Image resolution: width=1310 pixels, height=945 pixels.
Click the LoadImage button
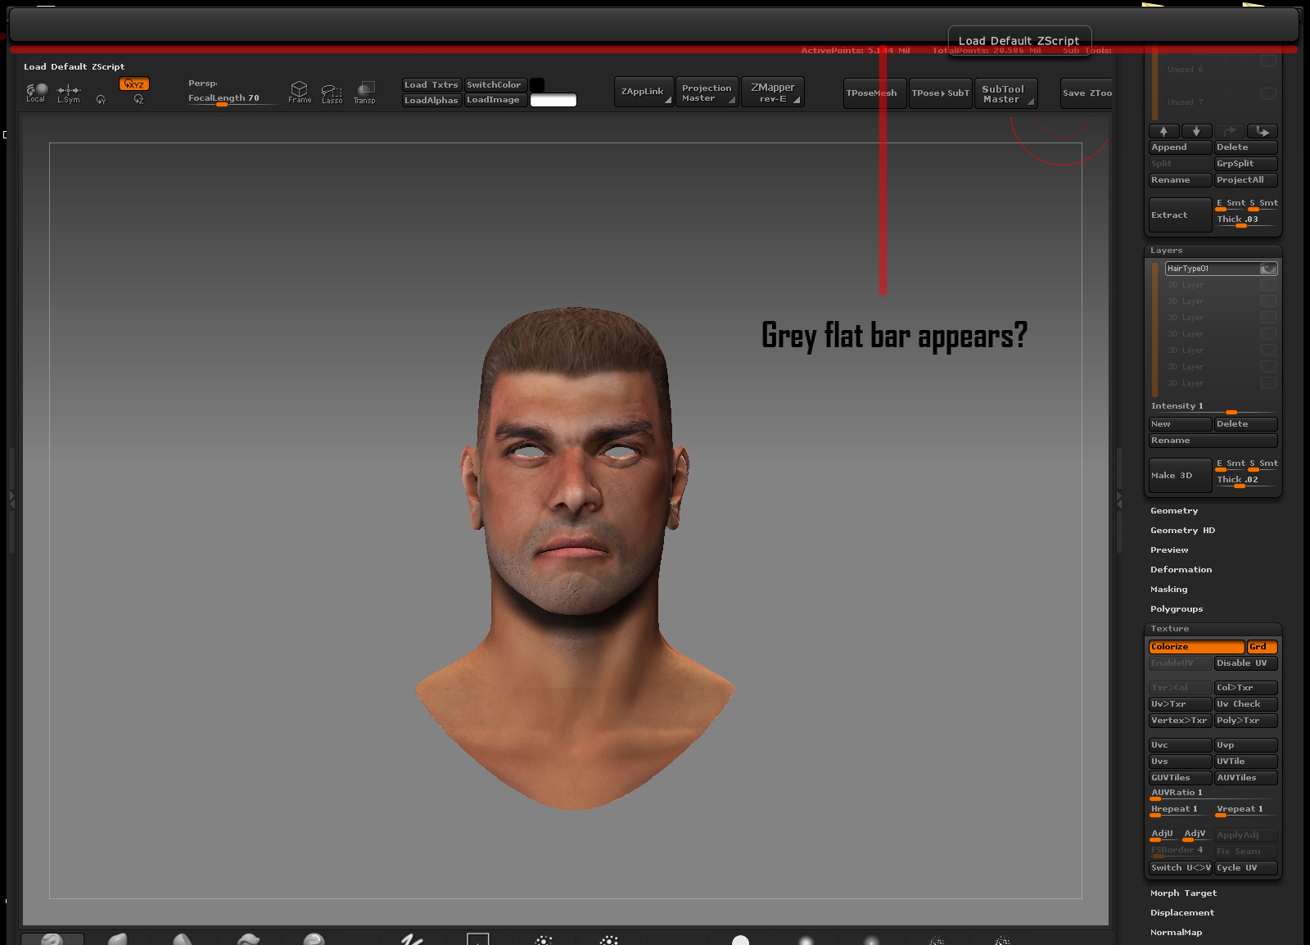click(x=495, y=100)
